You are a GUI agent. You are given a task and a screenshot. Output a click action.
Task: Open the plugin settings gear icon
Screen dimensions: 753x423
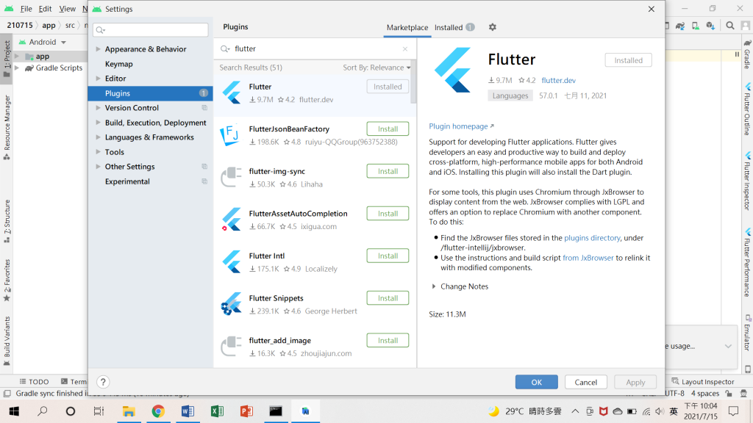coord(492,27)
